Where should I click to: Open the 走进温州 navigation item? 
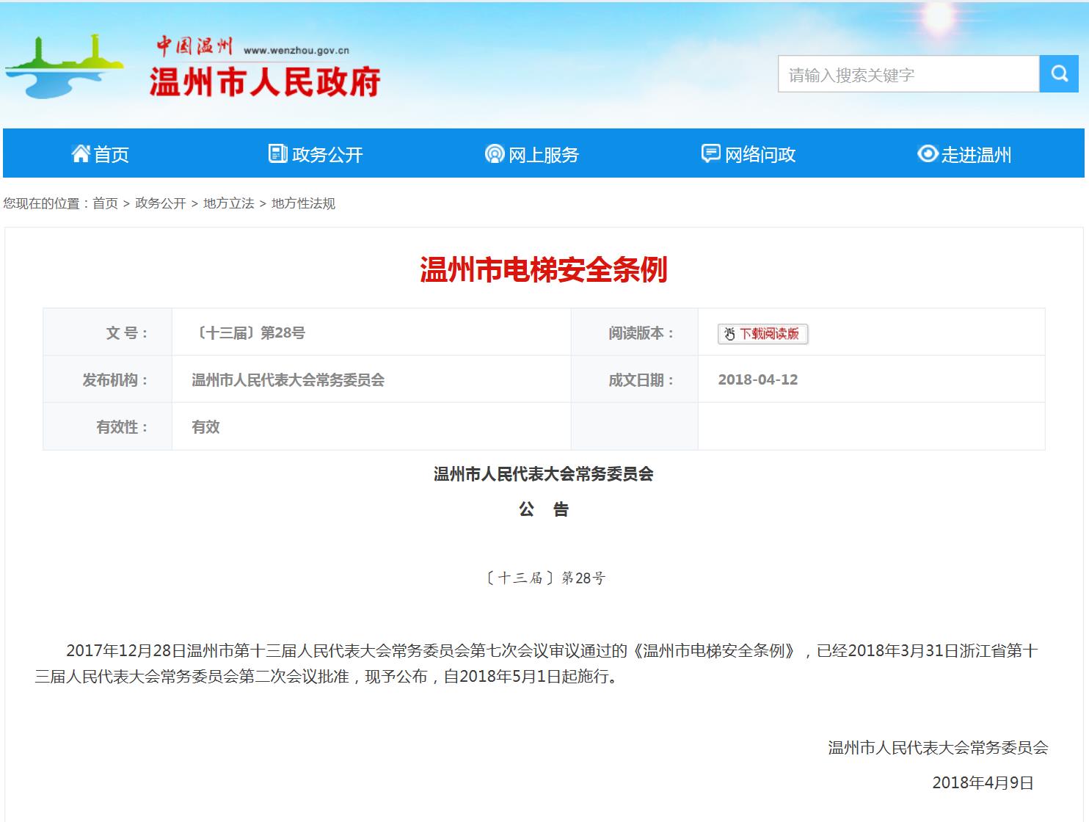(976, 155)
